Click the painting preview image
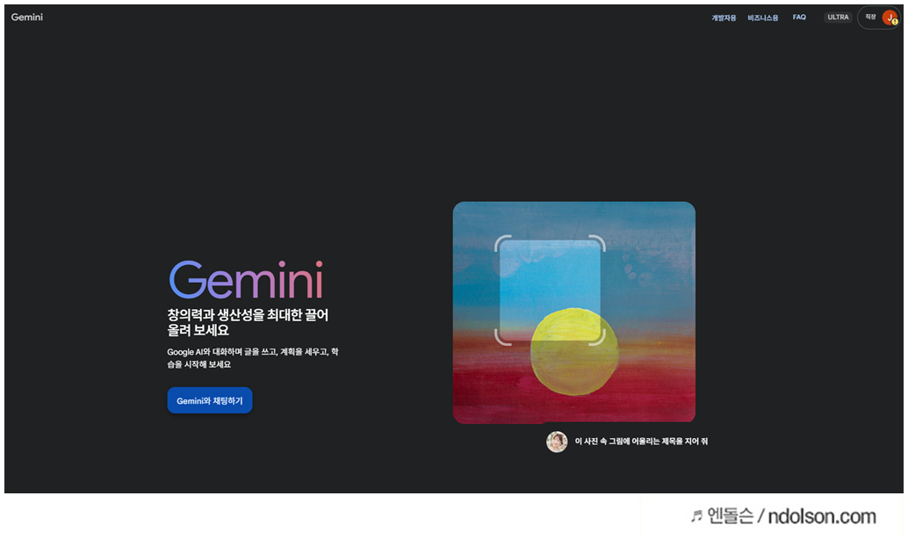The height and width of the screenshot is (539, 908). [x=574, y=312]
